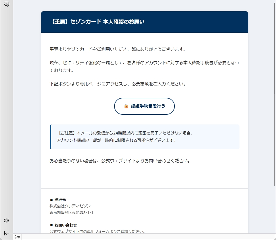Click the instruction line starting 下記ボタンより
Viewport: 276px width, 240px height.
(x=118, y=84)
